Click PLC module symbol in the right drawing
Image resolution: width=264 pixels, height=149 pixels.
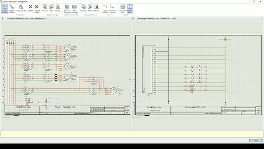[x=149, y=70]
